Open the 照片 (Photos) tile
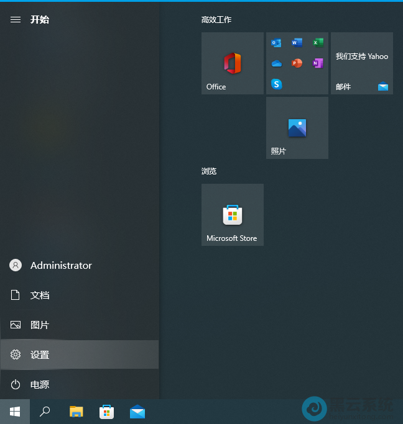 (297, 128)
